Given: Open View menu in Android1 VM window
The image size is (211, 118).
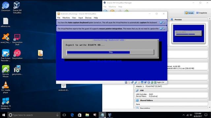Looking at the screenshot, I should [x=74, y=18].
